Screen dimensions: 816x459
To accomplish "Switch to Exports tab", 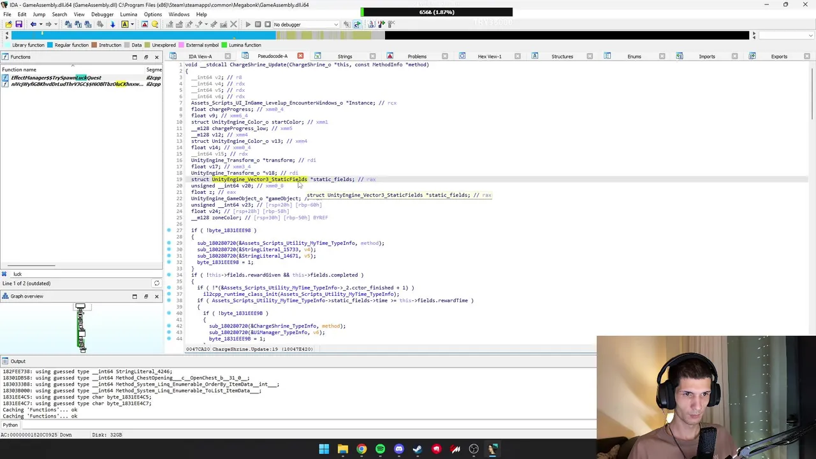I will point(779,56).
